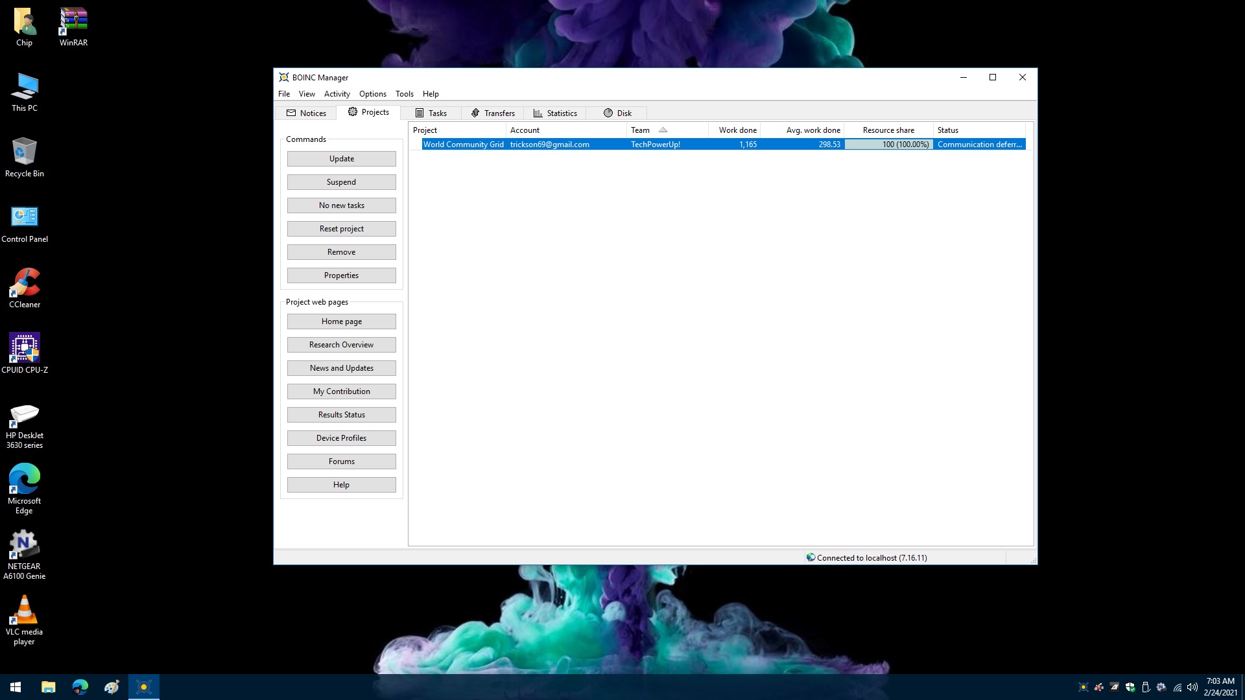1245x700 pixels.
Task: Toggle Remove project from list
Action: tap(341, 251)
